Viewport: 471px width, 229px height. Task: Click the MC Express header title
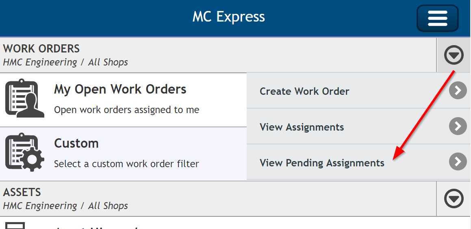tap(228, 17)
